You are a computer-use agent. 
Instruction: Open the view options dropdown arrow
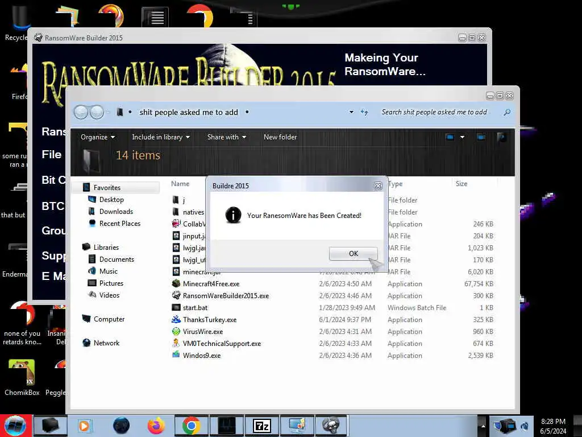462,137
